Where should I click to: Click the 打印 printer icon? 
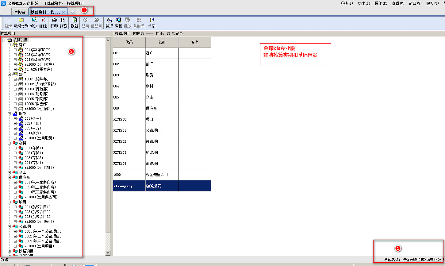point(54,20)
